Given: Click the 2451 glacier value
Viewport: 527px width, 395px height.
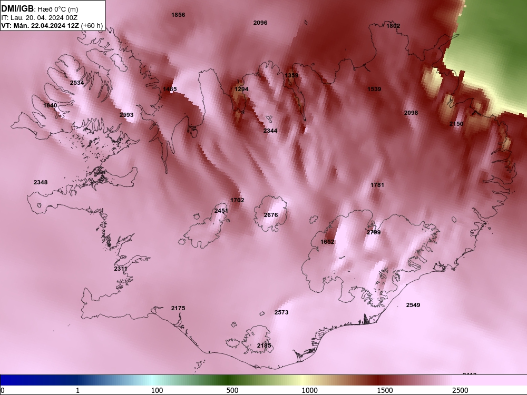Looking at the screenshot, I should point(221,211).
